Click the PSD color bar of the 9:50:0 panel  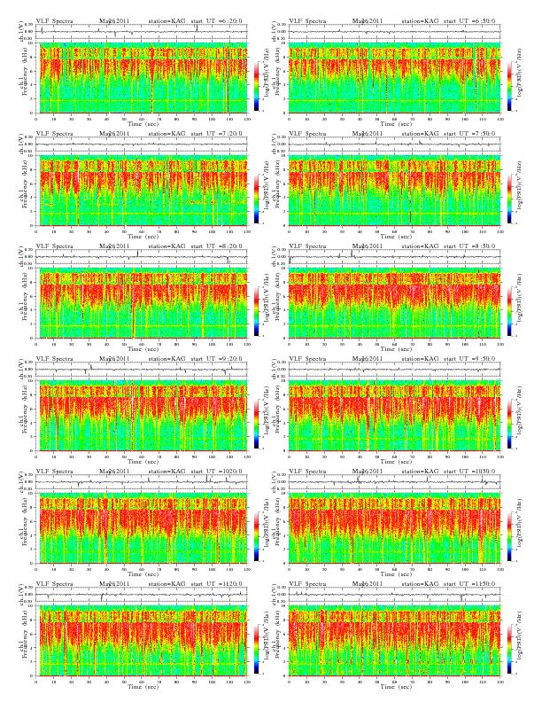click(510, 424)
